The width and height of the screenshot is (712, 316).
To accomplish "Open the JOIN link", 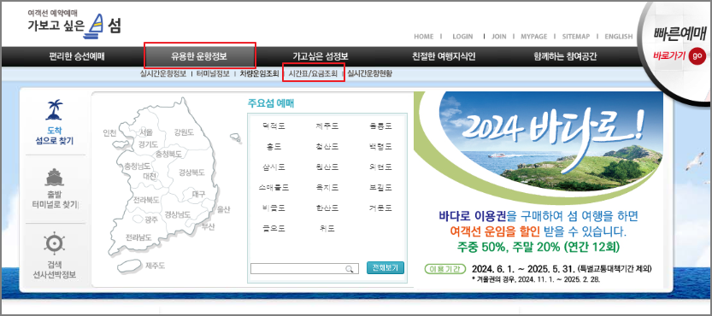I will pos(498,37).
